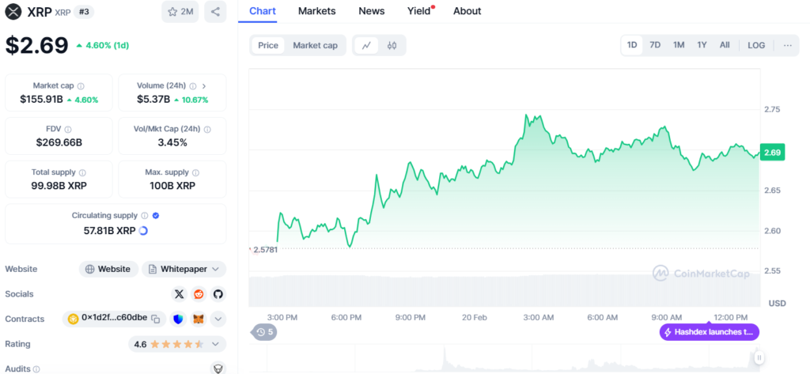
Task: Switch to line chart view
Action: point(366,45)
